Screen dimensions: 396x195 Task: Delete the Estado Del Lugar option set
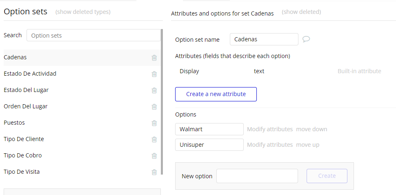[x=154, y=90]
